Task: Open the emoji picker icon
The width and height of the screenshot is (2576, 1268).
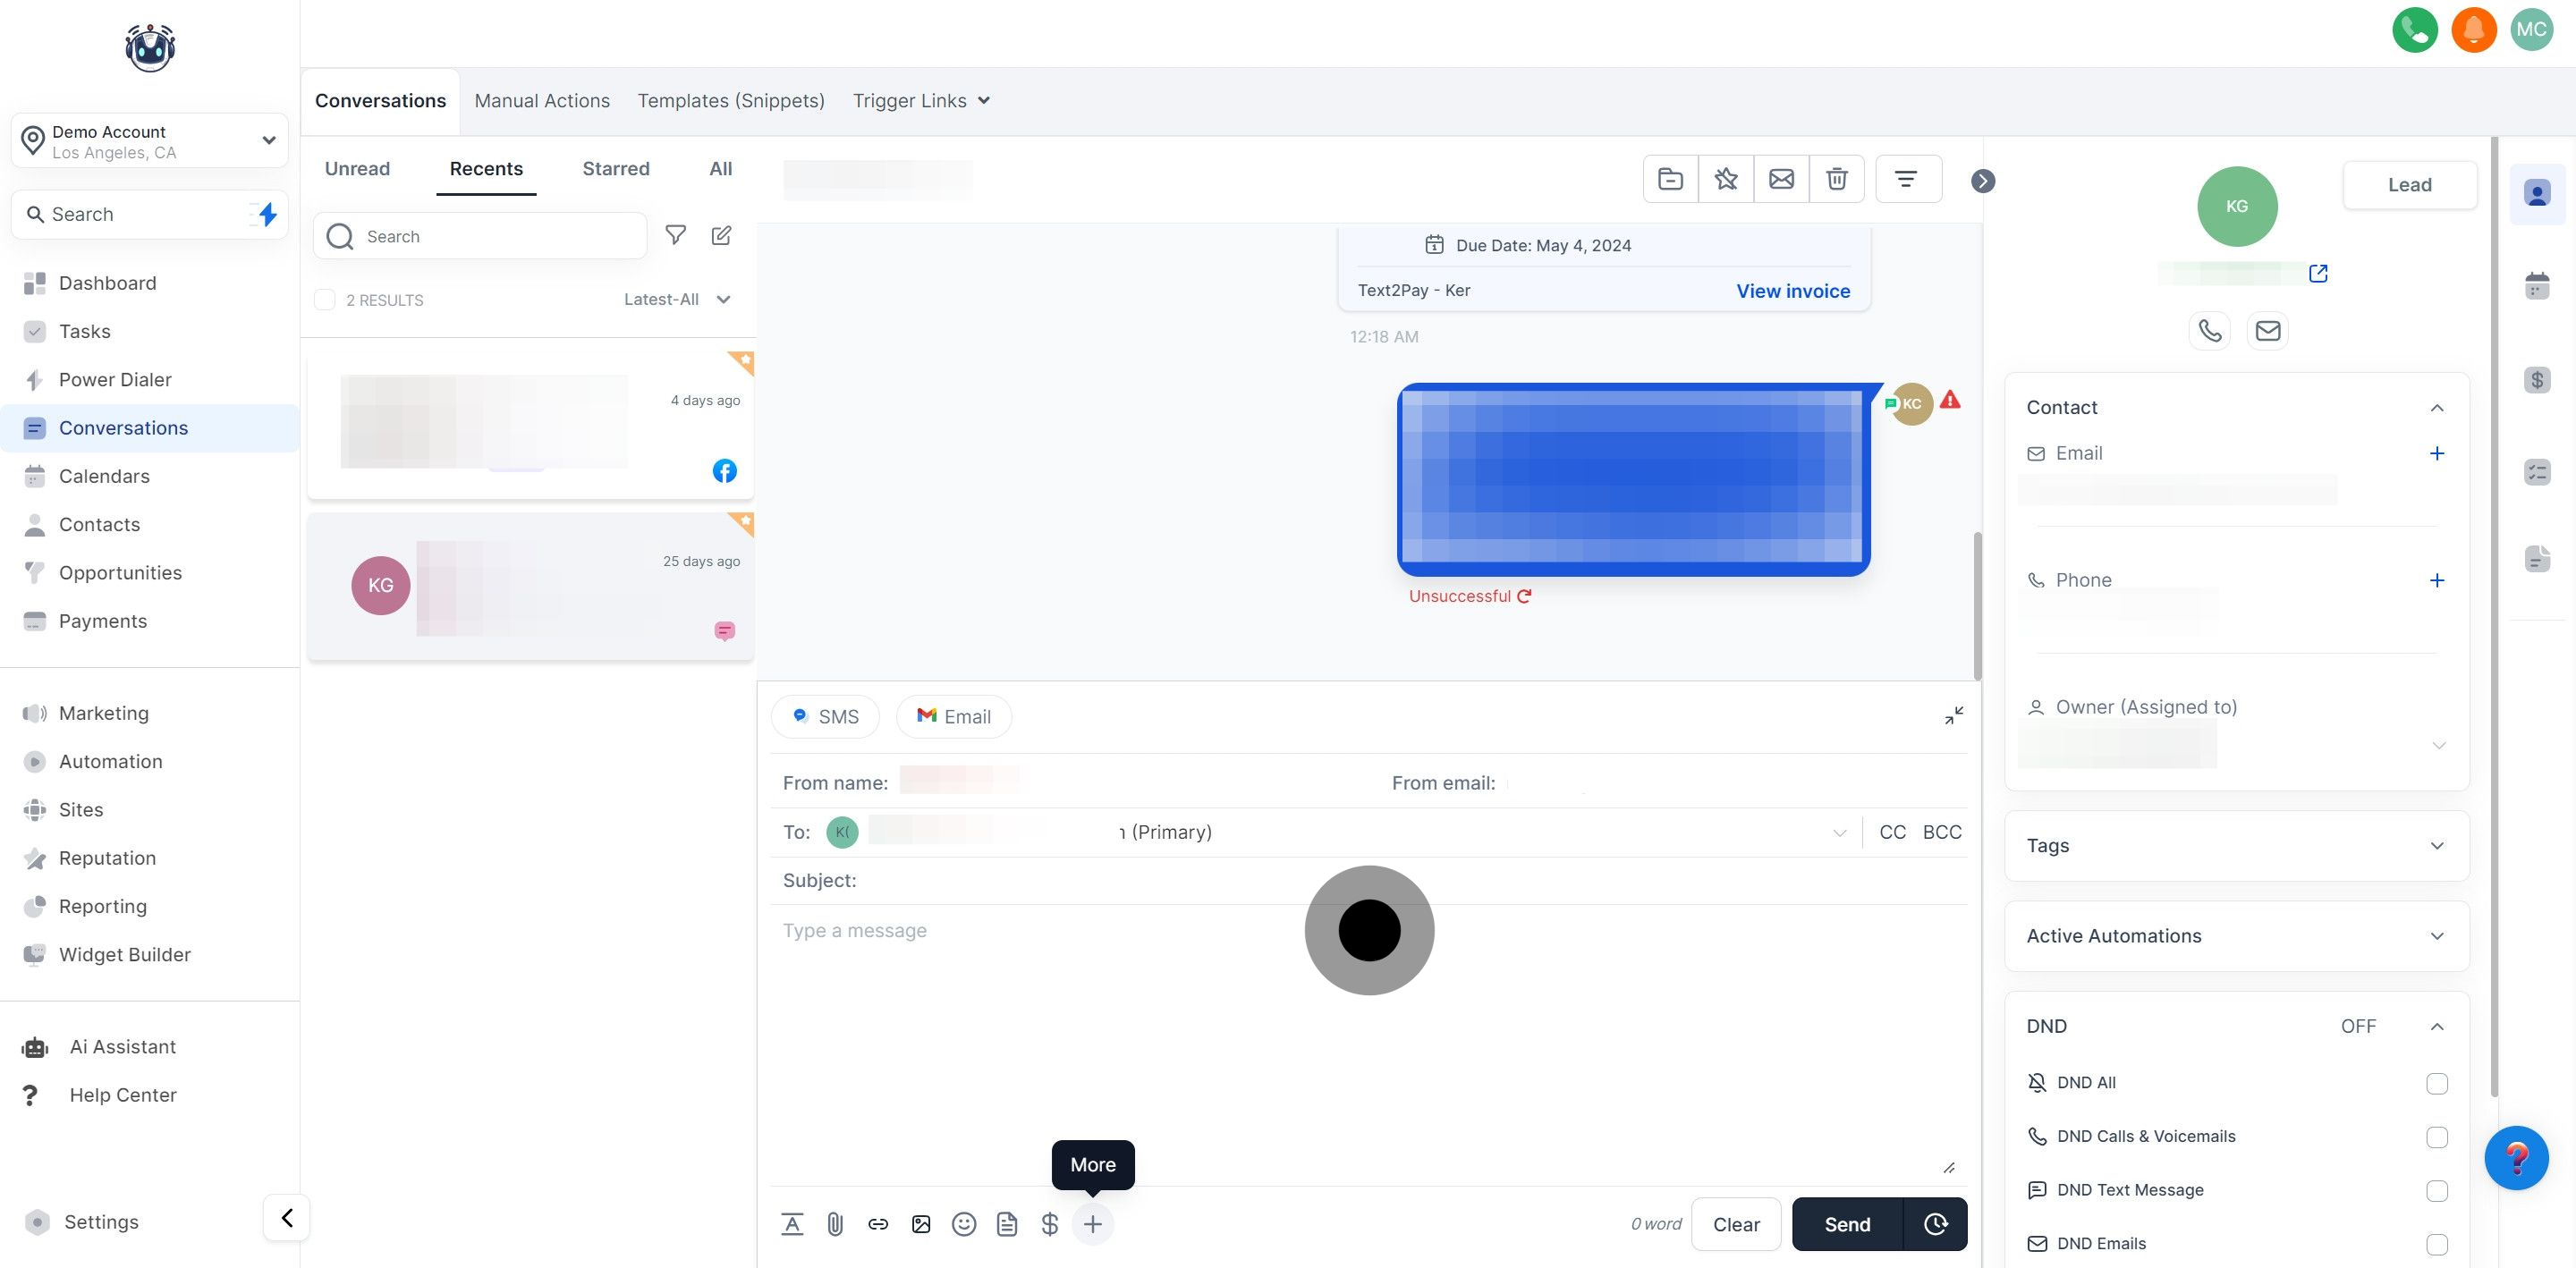Action: tap(963, 1224)
